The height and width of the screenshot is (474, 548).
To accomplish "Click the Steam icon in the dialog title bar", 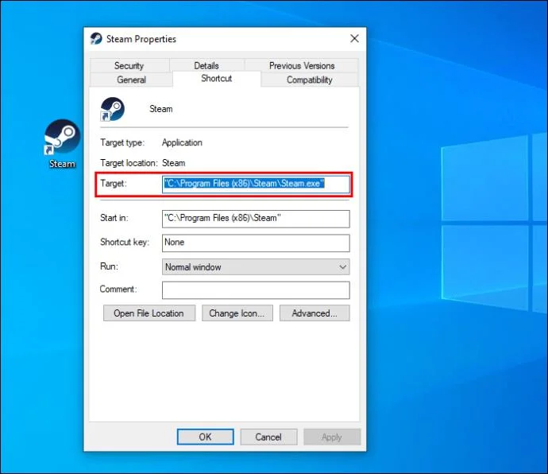I will [96, 38].
